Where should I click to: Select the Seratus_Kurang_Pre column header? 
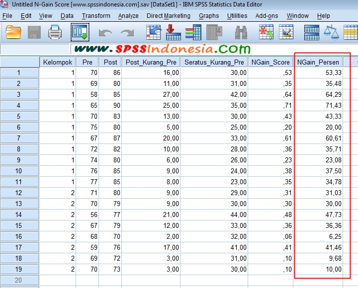[214, 62]
